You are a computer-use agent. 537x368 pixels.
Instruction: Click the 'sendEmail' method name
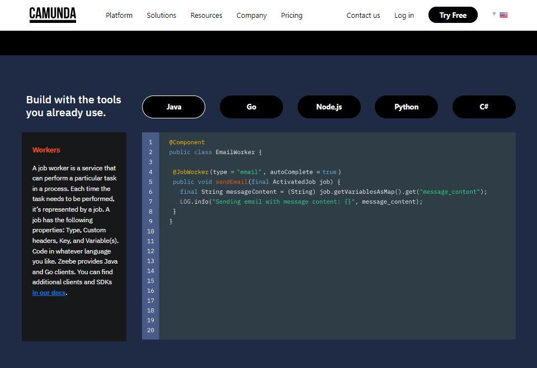(x=231, y=182)
